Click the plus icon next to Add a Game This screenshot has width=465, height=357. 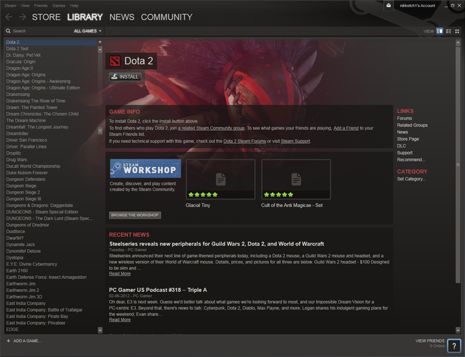tap(8, 341)
